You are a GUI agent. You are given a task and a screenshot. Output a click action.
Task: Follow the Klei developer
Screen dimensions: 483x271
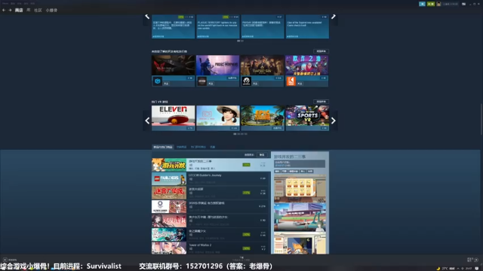click(x=300, y=84)
